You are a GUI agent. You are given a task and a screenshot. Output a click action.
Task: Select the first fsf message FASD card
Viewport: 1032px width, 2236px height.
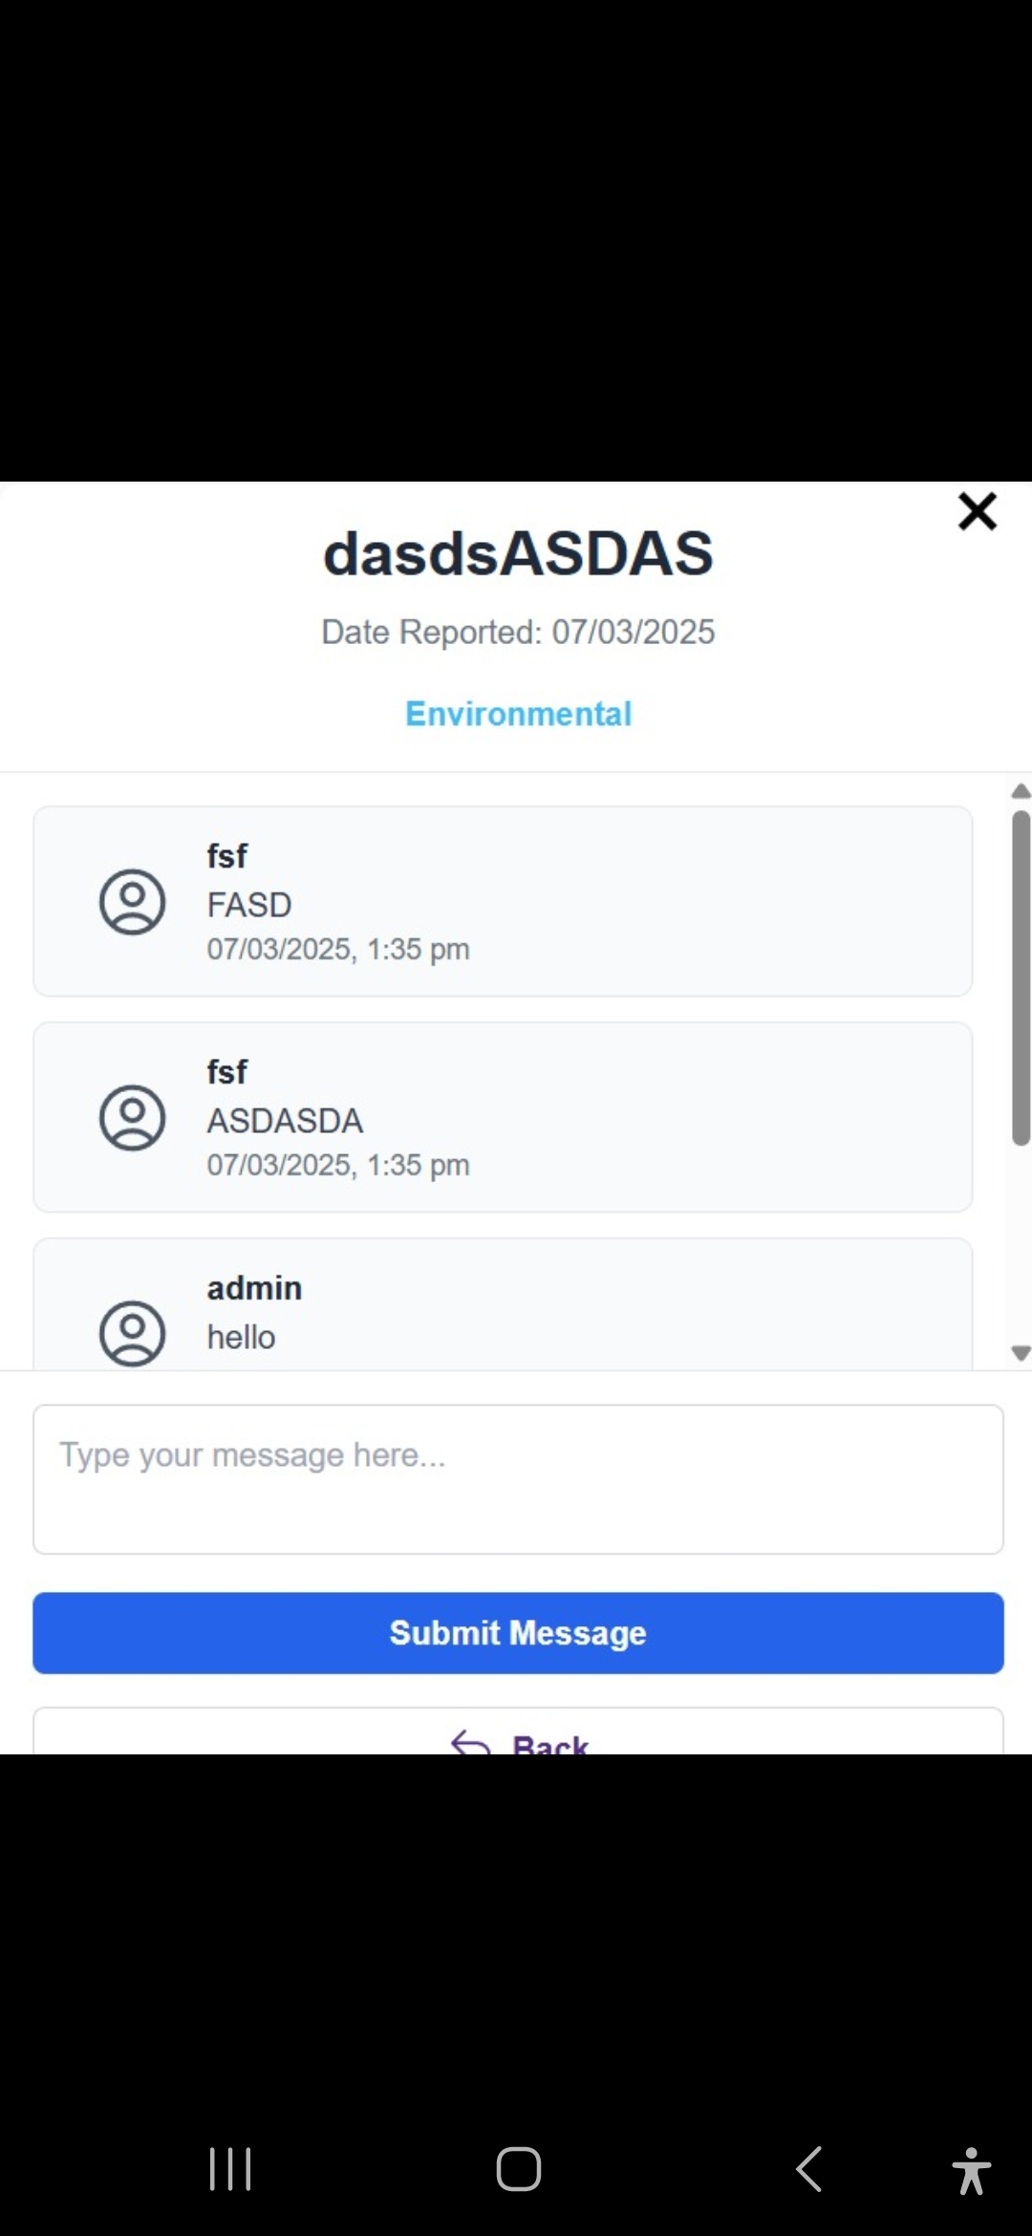point(503,901)
